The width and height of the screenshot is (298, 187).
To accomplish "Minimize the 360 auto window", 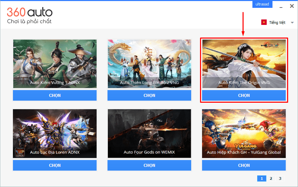I will coord(281,6).
